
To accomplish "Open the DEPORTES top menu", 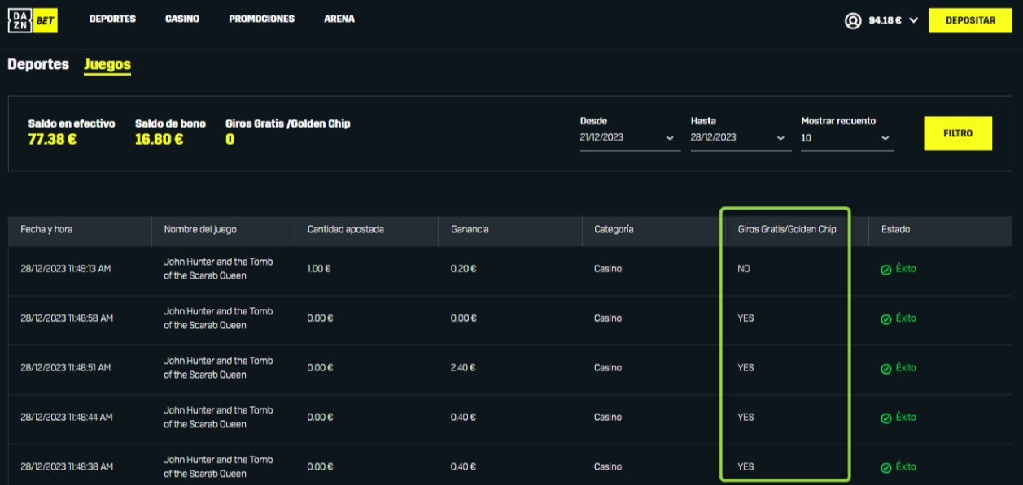I will 112,19.
